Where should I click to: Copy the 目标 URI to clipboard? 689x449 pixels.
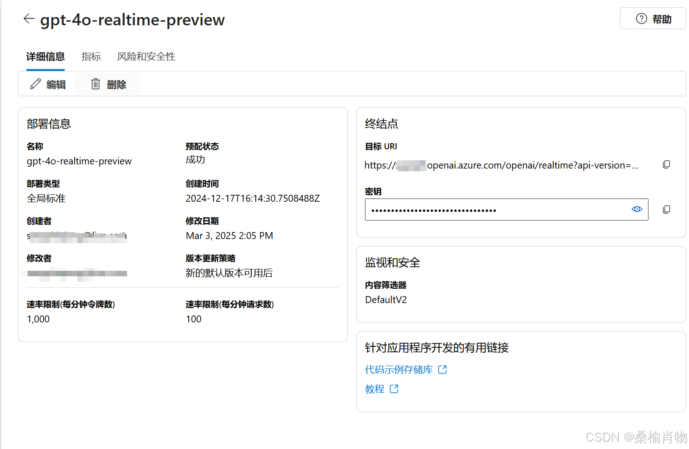coord(666,164)
